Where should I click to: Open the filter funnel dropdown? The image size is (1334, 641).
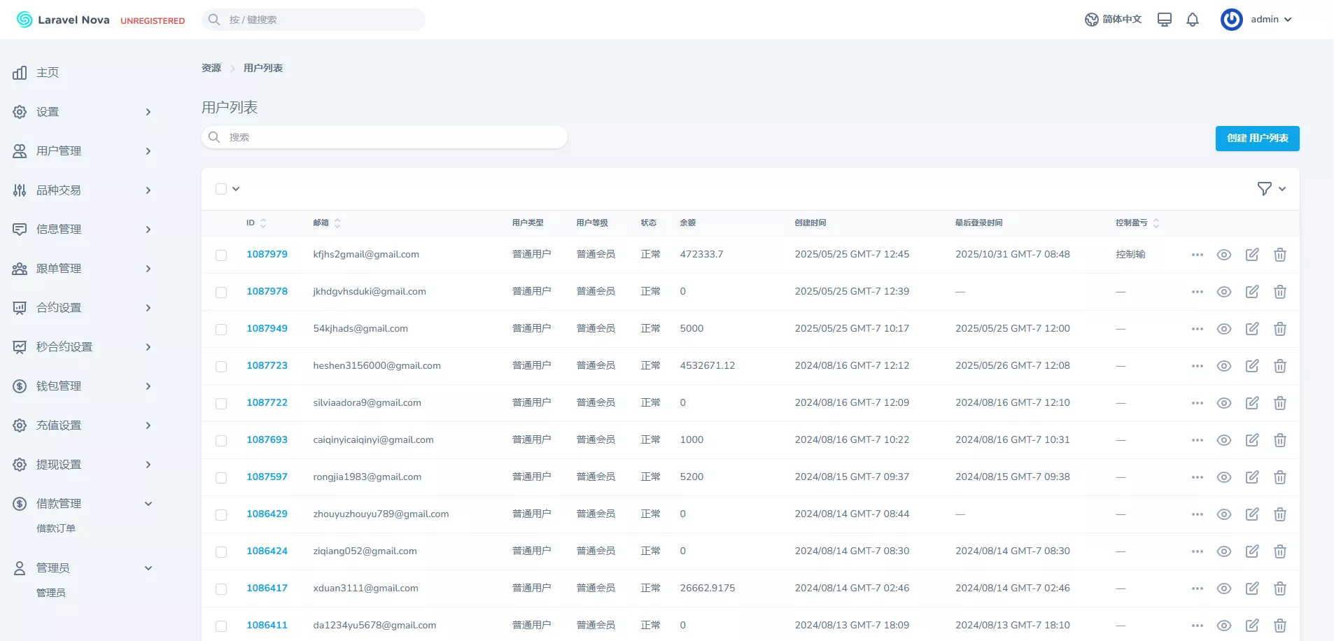tap(1271, 189)
